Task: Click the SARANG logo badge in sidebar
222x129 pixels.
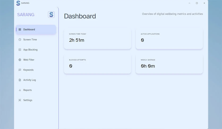Action: pos(51,14)
